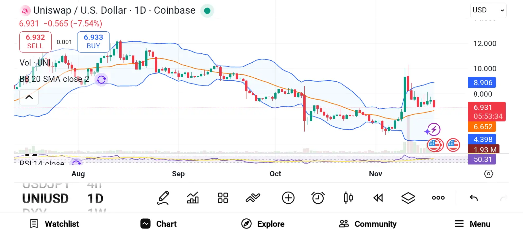Switch to the Watchlist tab
This screenshot has height=235, width=523.
click(55, 224)
